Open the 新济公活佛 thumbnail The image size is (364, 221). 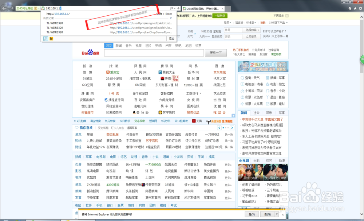click(250, 172)
